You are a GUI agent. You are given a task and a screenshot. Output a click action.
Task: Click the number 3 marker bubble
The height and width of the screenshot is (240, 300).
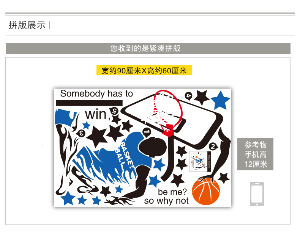point(81,133)
